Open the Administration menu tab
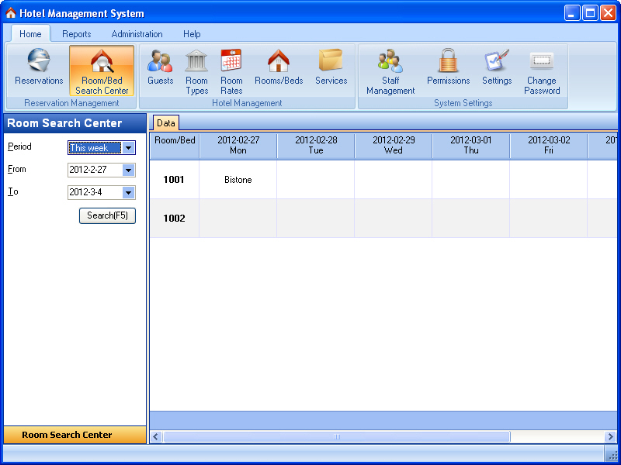This screenshot has width=621, height=465. pos(137,34)
